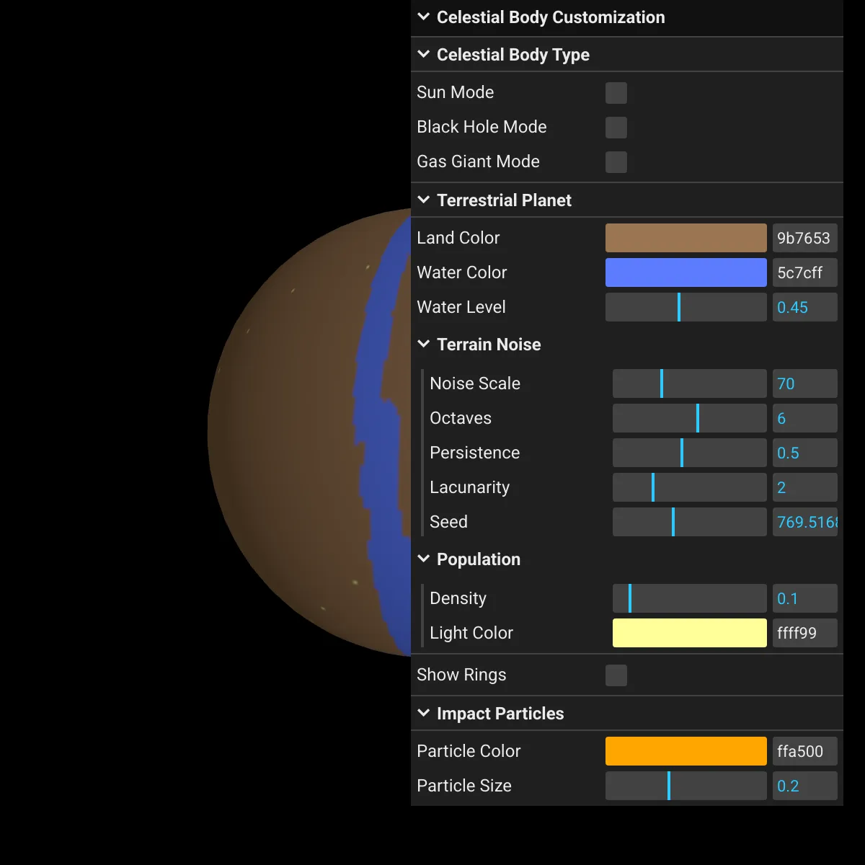Click the Black Hole Mode label
865x865 pixels.
482,127
